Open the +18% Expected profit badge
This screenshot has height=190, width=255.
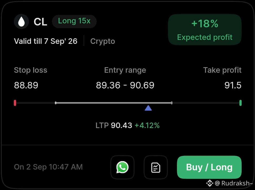point(205,30)
